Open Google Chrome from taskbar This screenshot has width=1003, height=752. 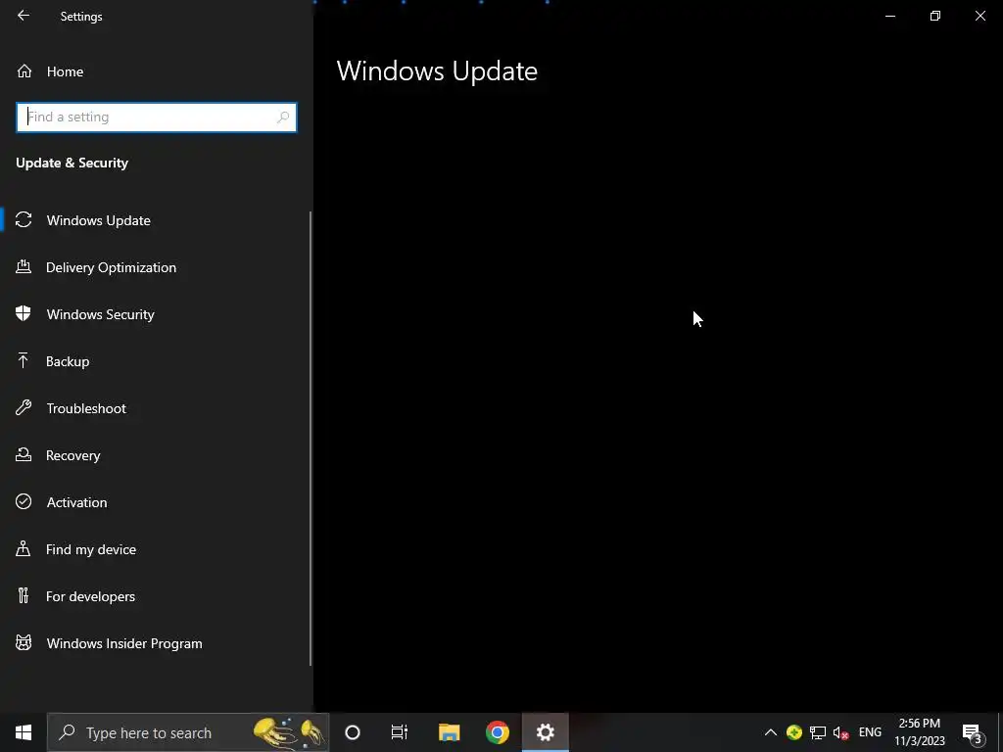tap(498, 732)
